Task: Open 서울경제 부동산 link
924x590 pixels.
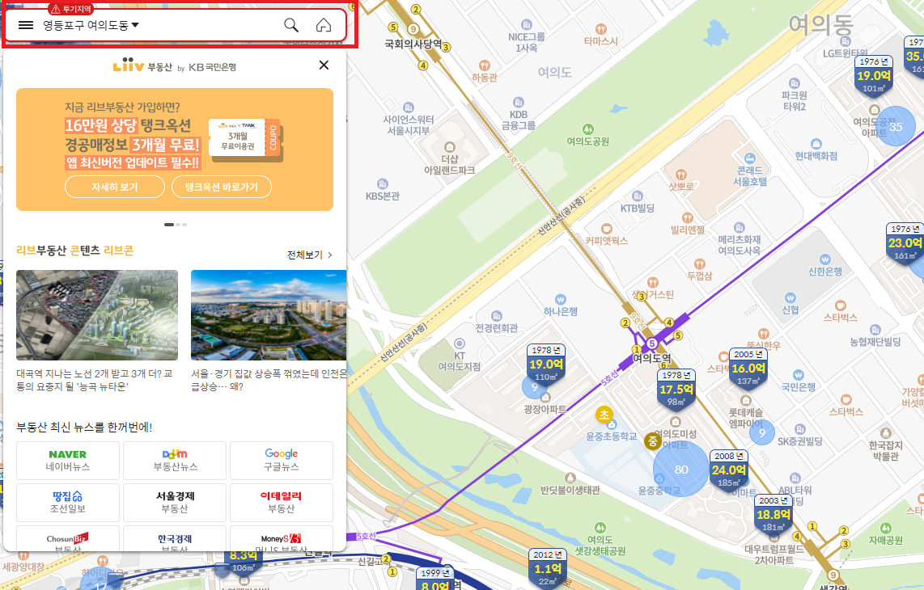Action: pos(175,503)
